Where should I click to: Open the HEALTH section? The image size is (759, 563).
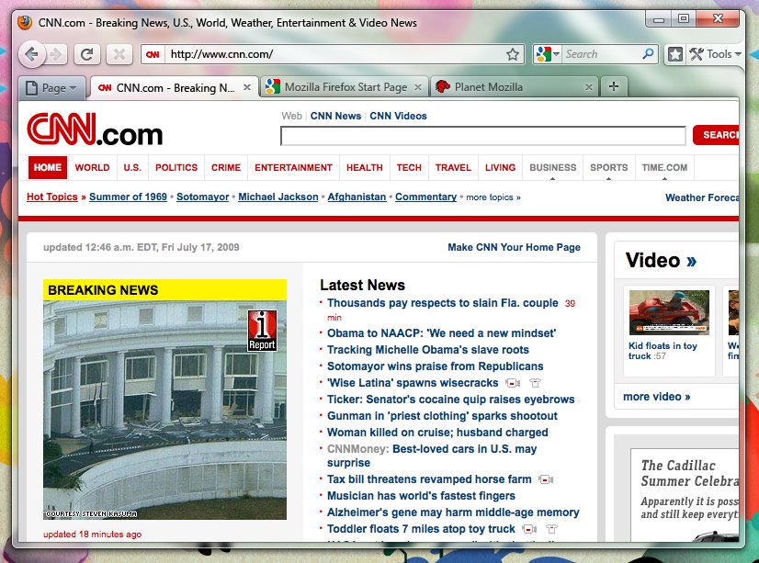click(365, 168)
